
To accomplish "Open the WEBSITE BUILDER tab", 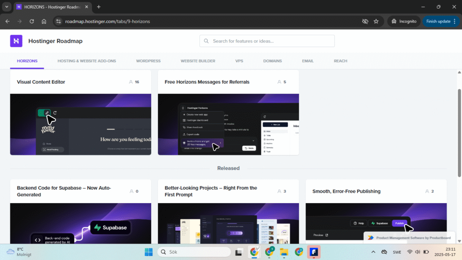I will pos(198,61).
